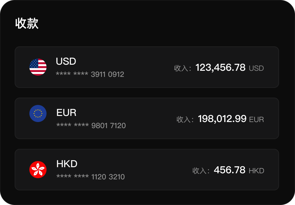Click the EUR unit after 198,012.99
The image size is (295, 205).
(x=256, y=120)
